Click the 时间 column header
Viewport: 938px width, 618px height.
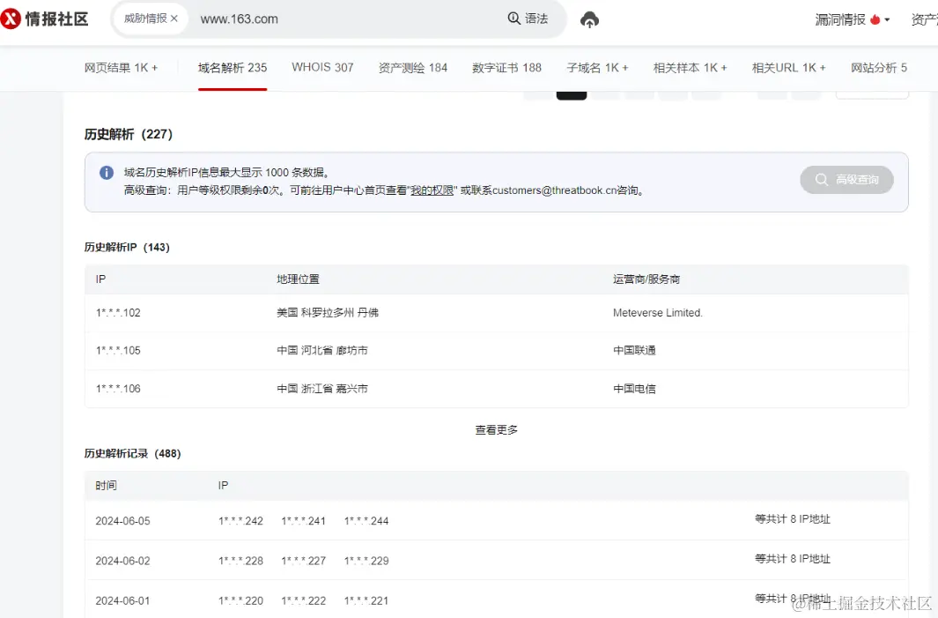click(x=106, y=485)
